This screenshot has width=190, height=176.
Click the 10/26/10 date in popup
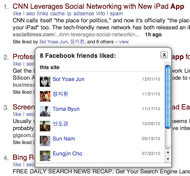[151, 124]
